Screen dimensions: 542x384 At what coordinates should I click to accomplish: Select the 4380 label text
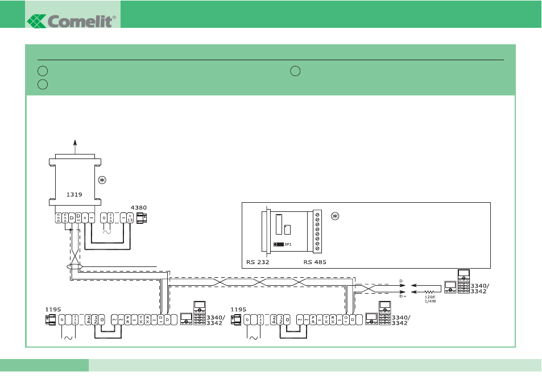click(x=139, y=207)
